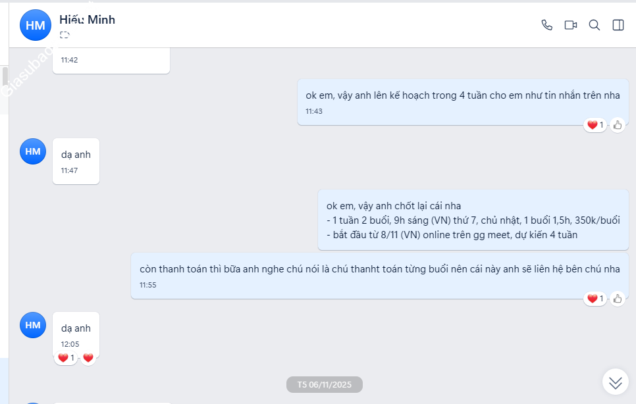Click the label tag icon under Hiếu Minh
This screenshot has height=404, width=636.
click(65, 35)
